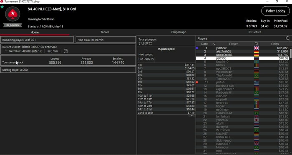Click the Next break in 19 min box
The height and width of the screenshot is (155, 292).
106,40
